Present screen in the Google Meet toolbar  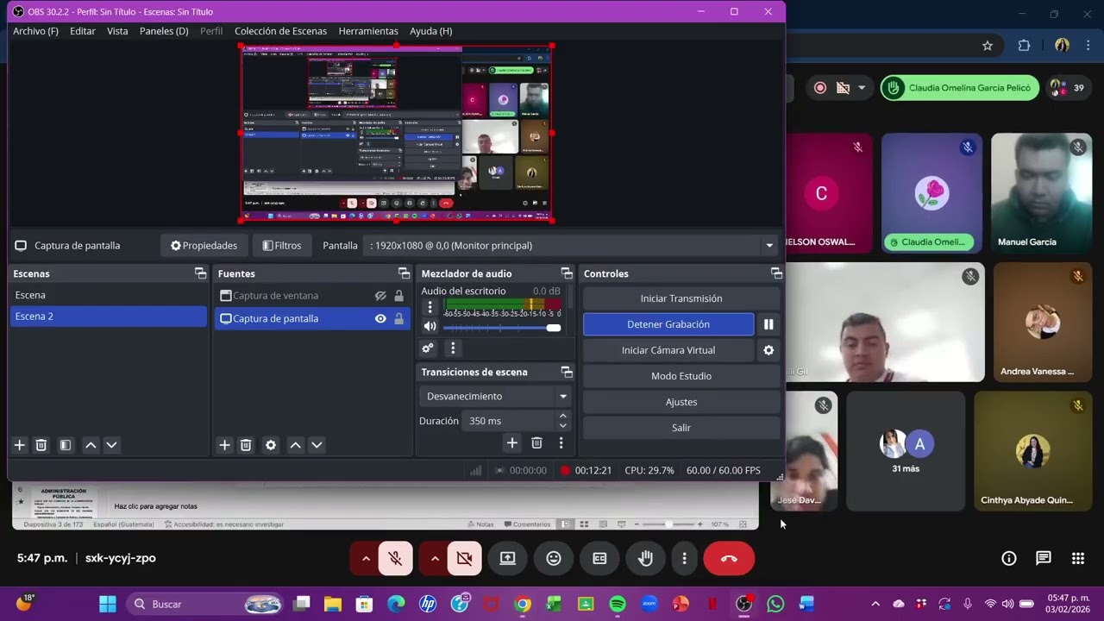(508, 558)
